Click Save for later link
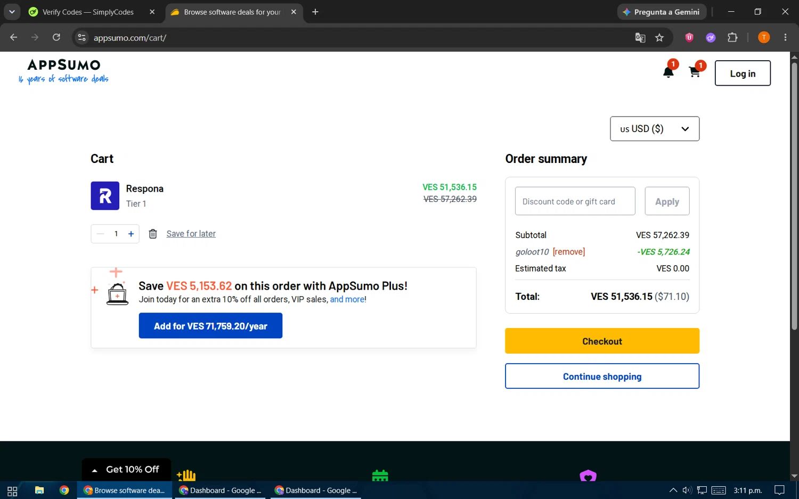 [191, 234]
